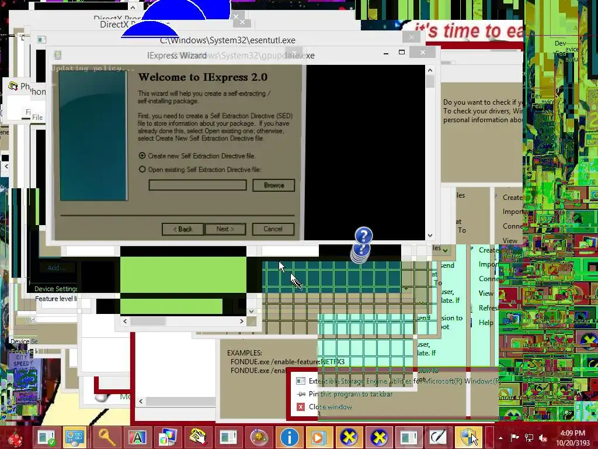The width and height of the screenshot is (598, 449).
Task: Click red X icon beside Close window
Action: point(301,407)
